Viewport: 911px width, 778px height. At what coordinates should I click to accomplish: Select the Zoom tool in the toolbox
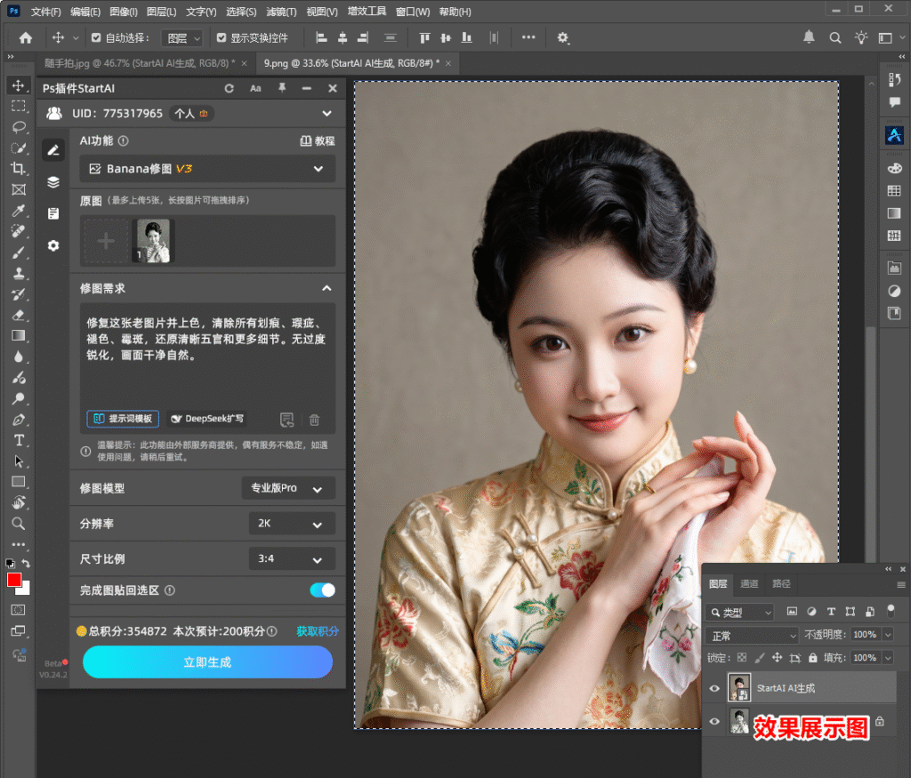click(x=19, y=524)
